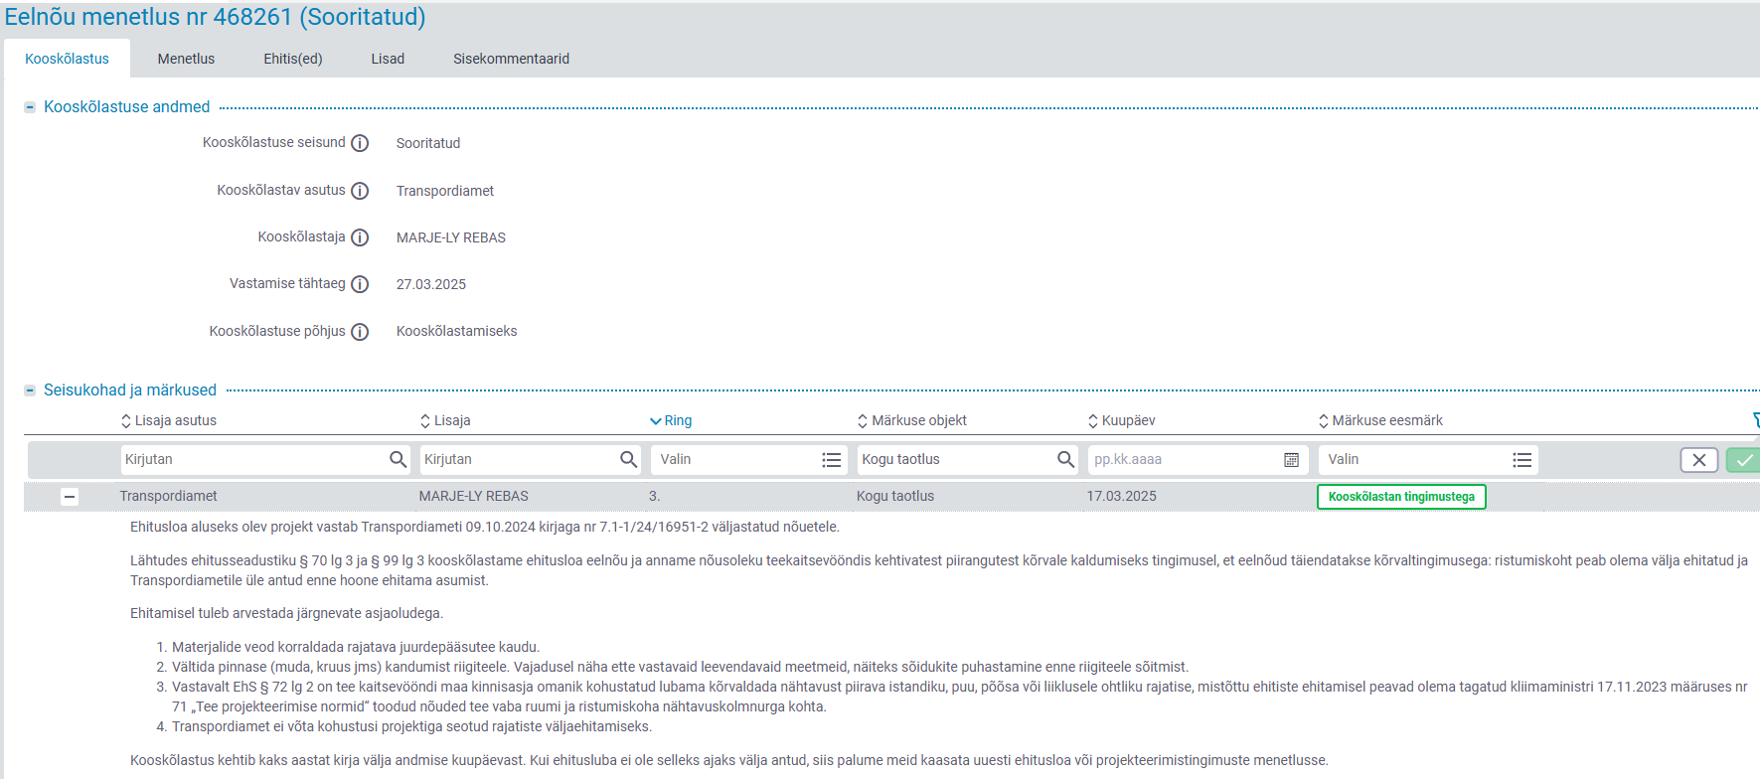Click search icon in Lisaja filter

628,459
